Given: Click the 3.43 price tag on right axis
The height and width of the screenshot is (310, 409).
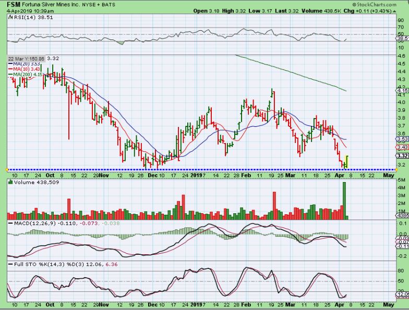Looking at the screenshot, I should pos(403,147).
